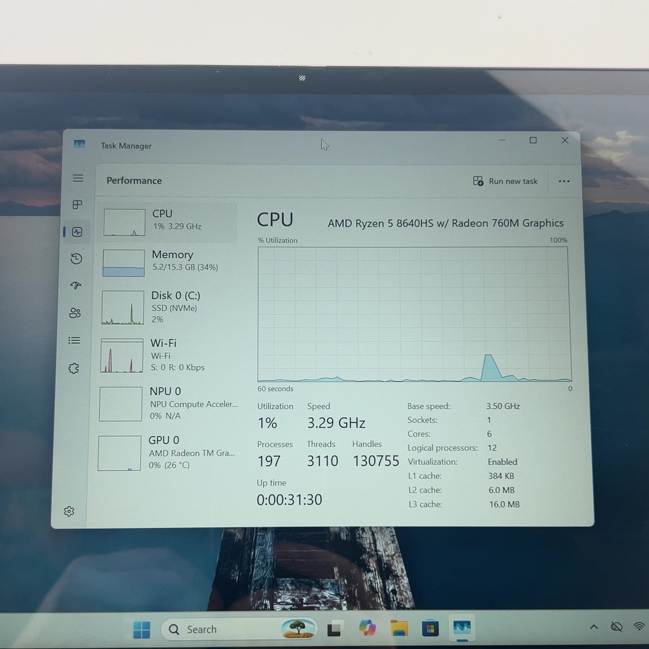
Task: Open the Details page icon
Action: (74, 340)
